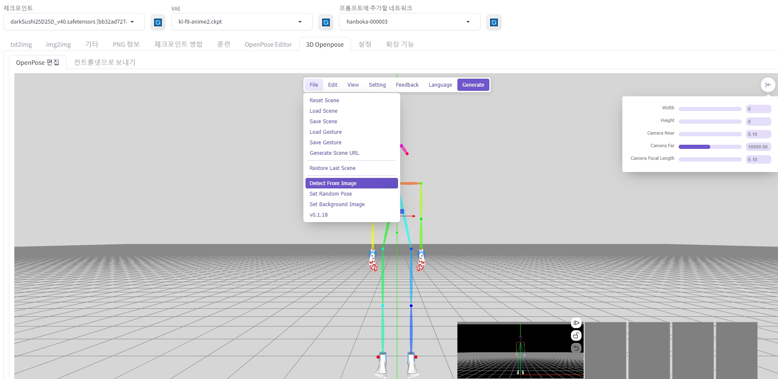
Task: Choose Load Gesture
Action: (352, 132)
